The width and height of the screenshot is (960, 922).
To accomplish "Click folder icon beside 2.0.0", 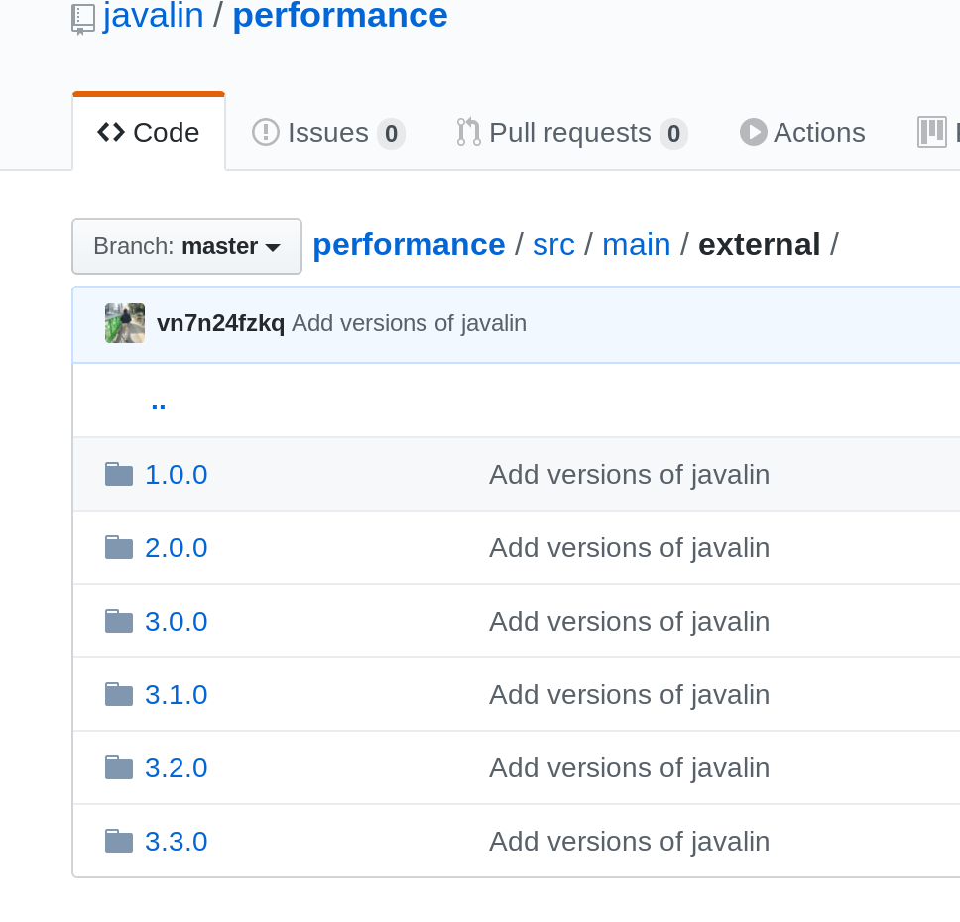I will pos(119,547).
